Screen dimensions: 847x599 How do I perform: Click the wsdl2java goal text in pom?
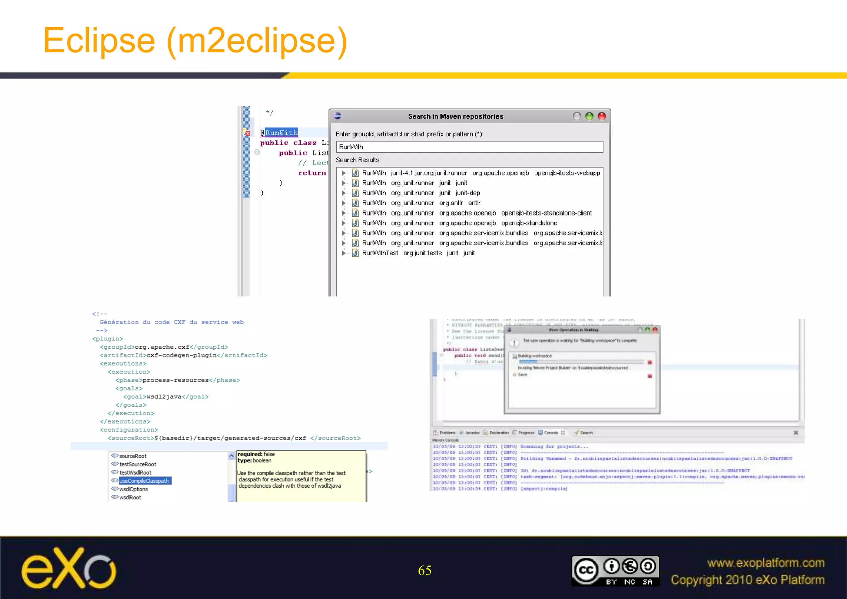(x=164, y=397)
